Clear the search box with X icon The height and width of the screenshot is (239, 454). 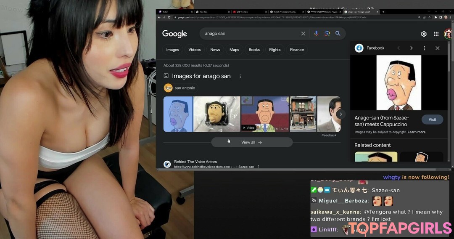coord(303,34)
